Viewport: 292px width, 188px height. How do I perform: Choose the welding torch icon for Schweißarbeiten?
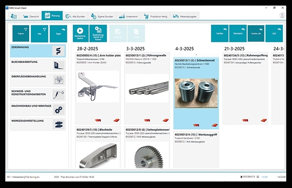pos(58,94)
